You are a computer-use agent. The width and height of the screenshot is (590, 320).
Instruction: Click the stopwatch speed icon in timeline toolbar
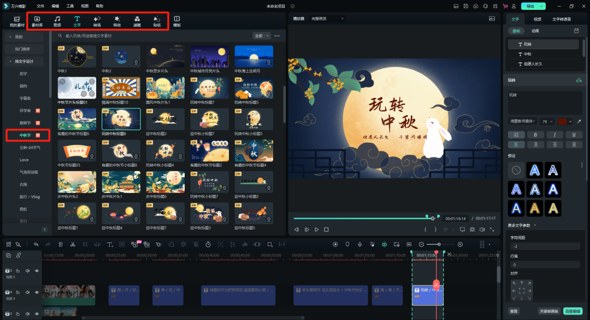208,245
